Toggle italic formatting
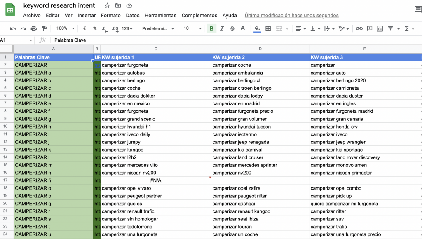The image size is (422, 239). pos(222,28)
